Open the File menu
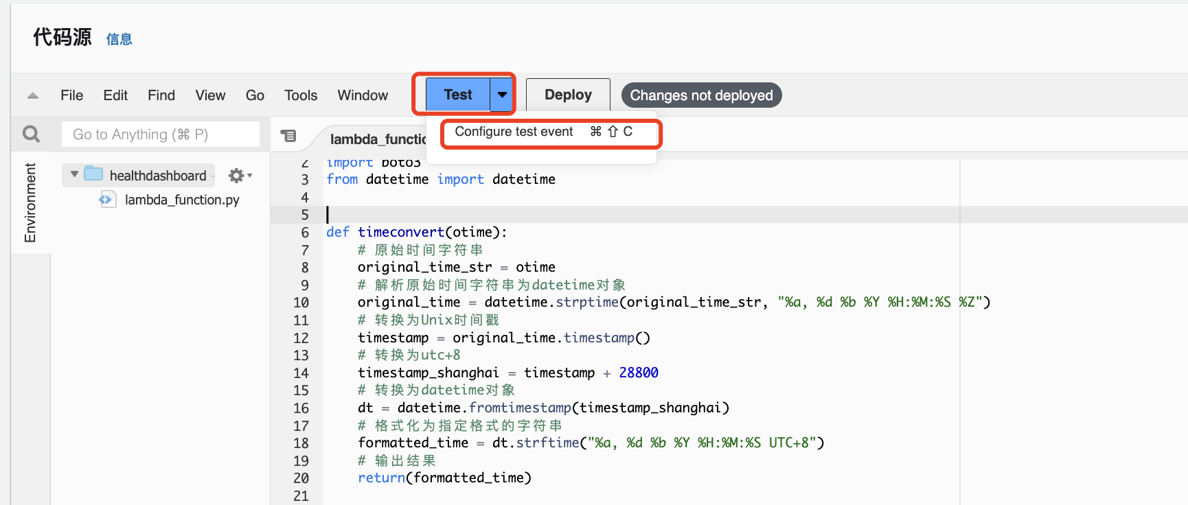Screen dimensions: 1188x505 click(71, 95)
